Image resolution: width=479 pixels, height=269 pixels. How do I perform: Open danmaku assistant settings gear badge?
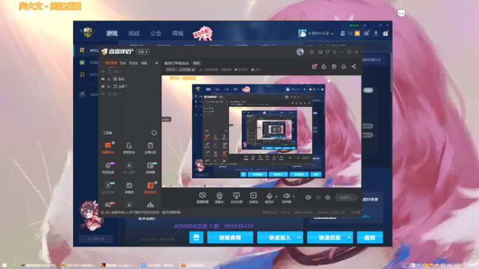pos(113,143)
